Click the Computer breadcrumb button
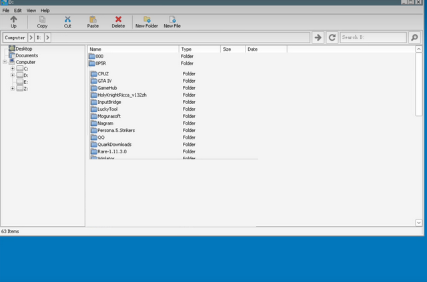427x282 pixels. 15,38
